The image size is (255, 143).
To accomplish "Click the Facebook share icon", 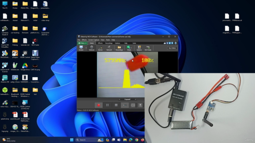I will click(x=167, y=43).
